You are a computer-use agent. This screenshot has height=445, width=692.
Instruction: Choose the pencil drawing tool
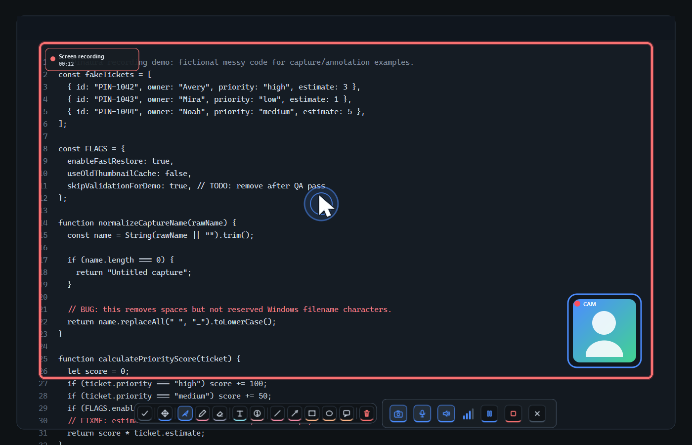point(203,413)
